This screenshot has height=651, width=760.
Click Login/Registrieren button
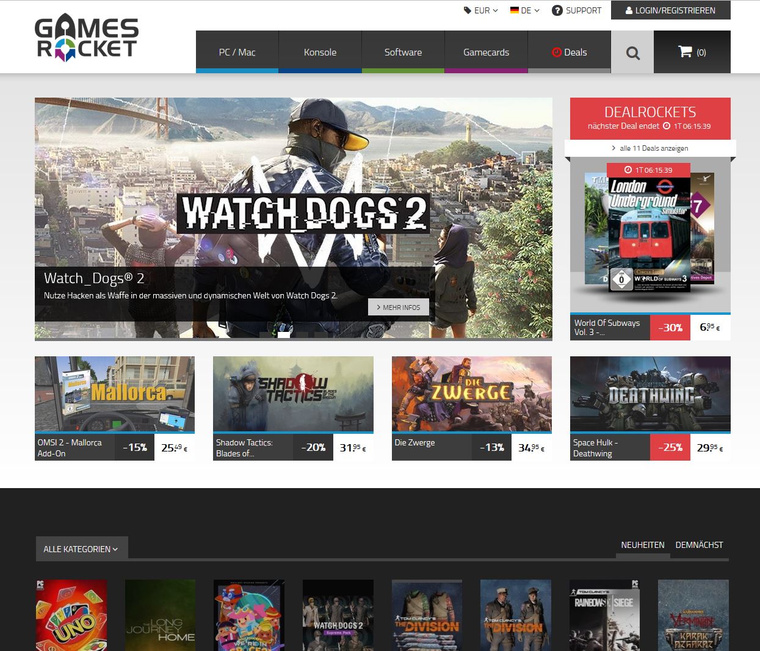[x=671, y=10]
